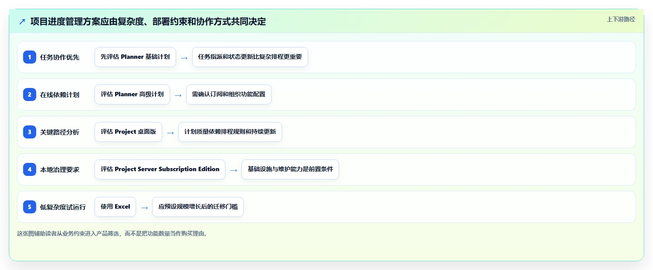Click the 需确认订阅和组织功能配置 box
The height and width of the screenshot is (270, 653).
click(x=229, y=94)
